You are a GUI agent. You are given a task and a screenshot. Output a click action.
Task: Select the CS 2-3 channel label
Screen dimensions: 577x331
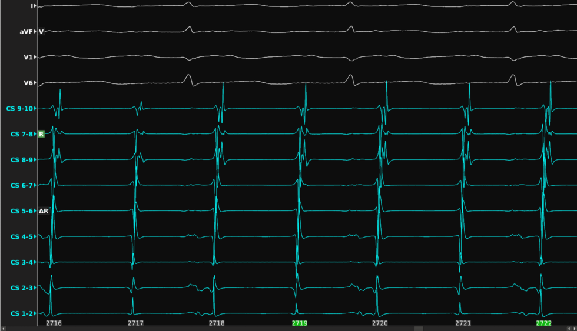click(x=21, y=287)
